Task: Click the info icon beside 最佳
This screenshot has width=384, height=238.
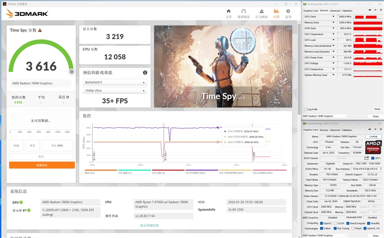Action: 68,97
